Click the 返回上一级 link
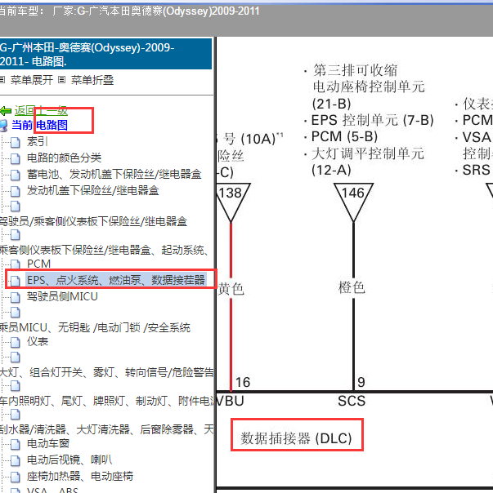The width and height of the screenshot is (493, 493). click(x=41, y=111)
